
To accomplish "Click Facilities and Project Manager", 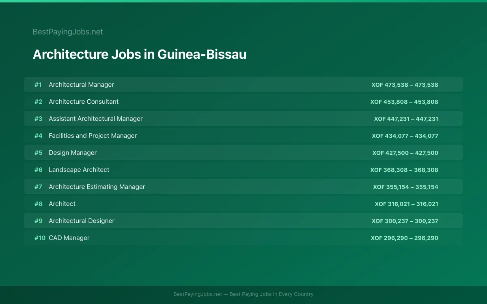I will click(93, 135).
